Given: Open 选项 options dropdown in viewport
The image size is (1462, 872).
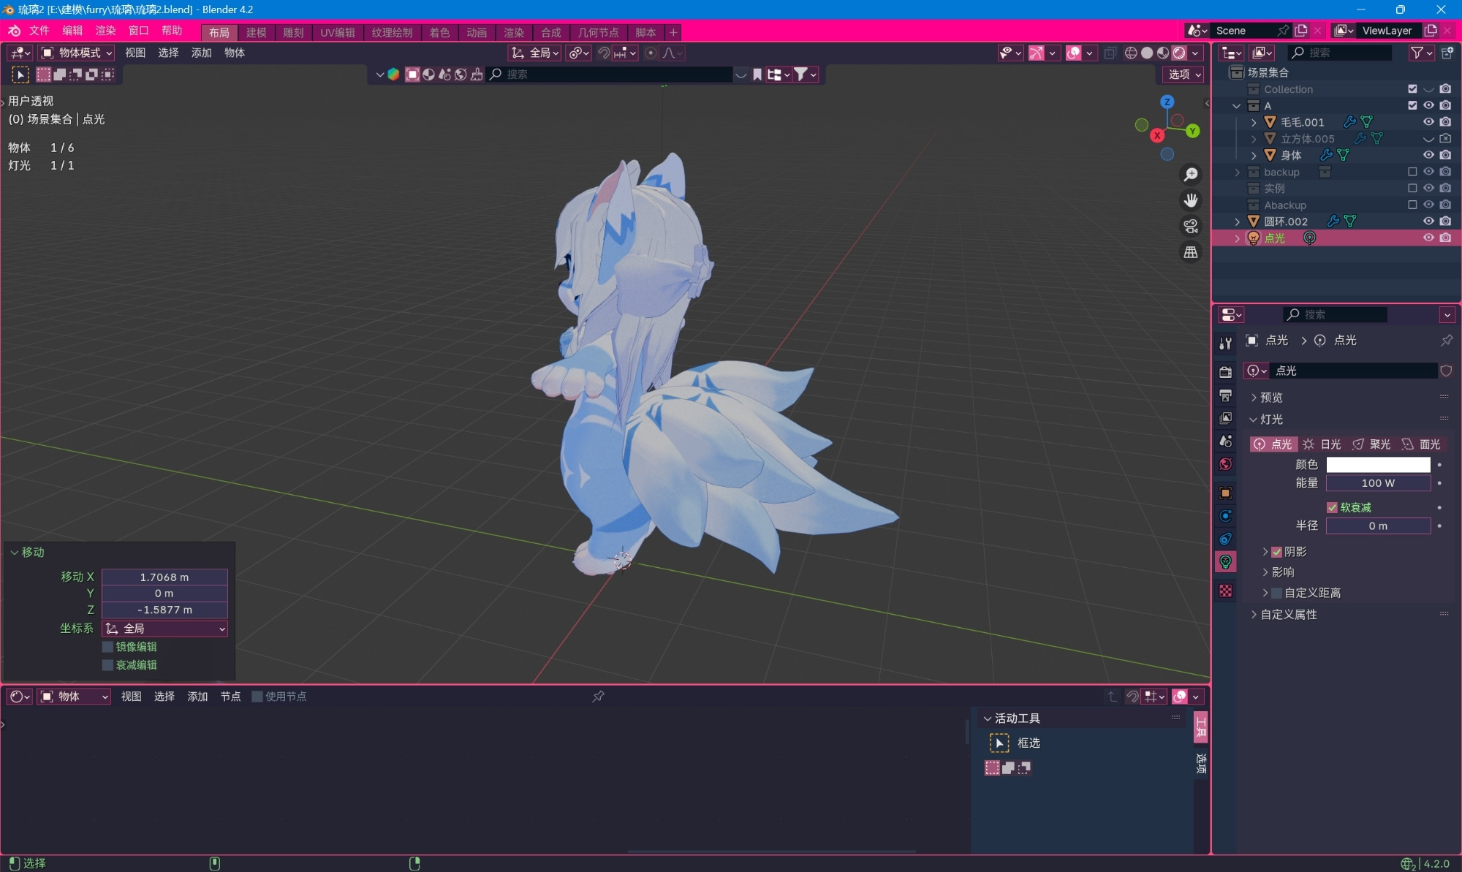Looking at the screenshot, I should (1183, 75).
